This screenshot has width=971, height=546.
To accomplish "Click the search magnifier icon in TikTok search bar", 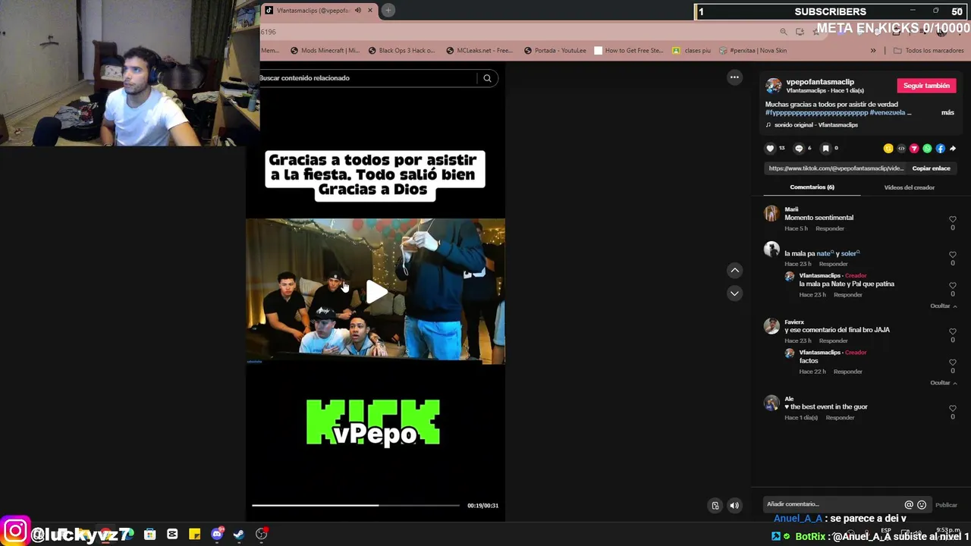I will click(x=487, y=78).
